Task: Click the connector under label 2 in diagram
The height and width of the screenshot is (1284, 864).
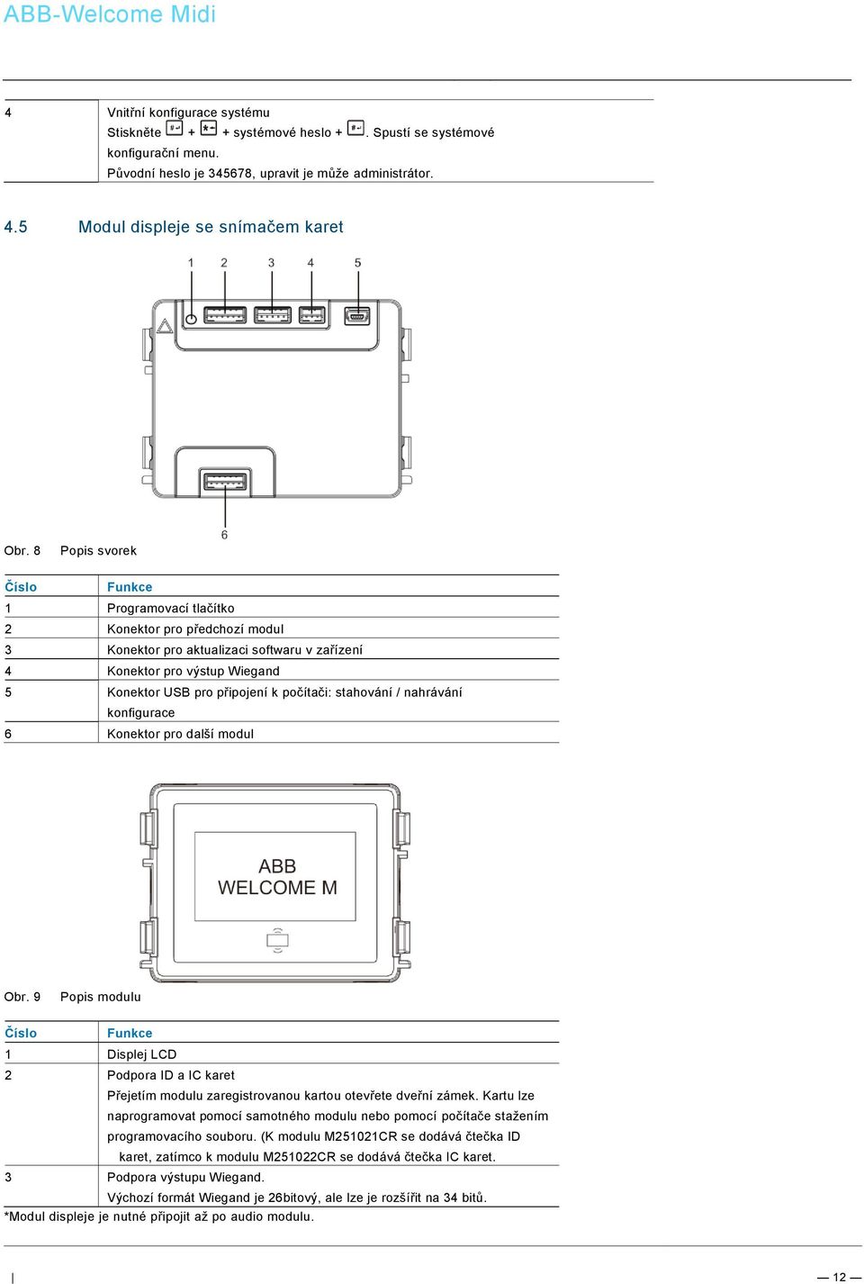Action: [x=225, y=315]
